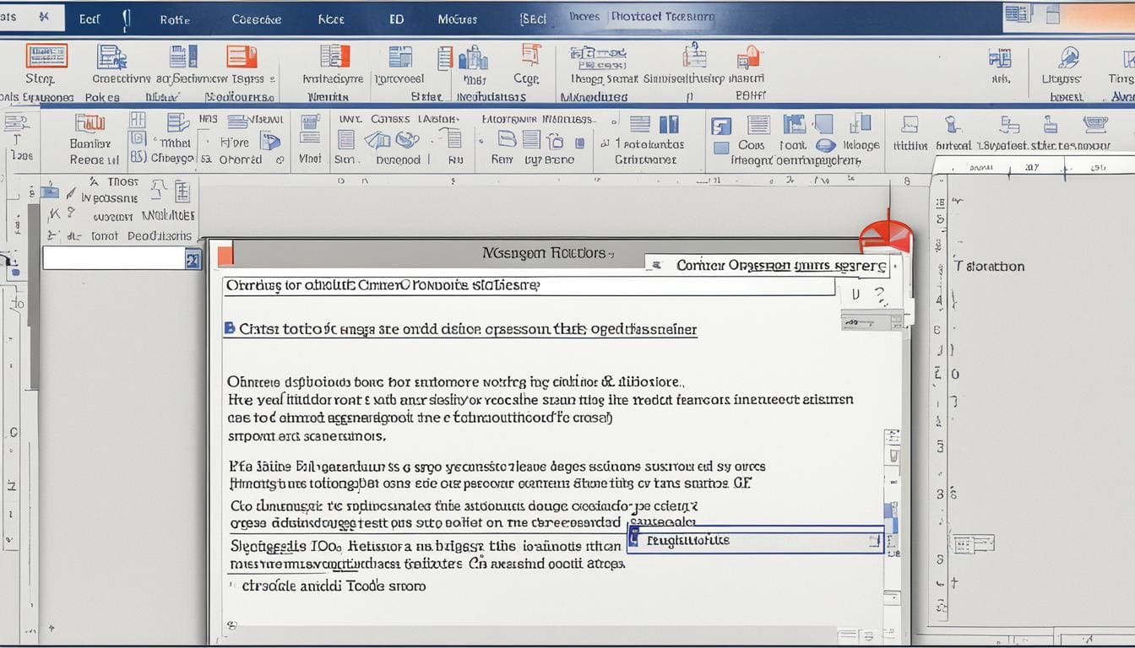Click the top text field inside the dialog
1135x648 pixels.
[x=529, y=286]
